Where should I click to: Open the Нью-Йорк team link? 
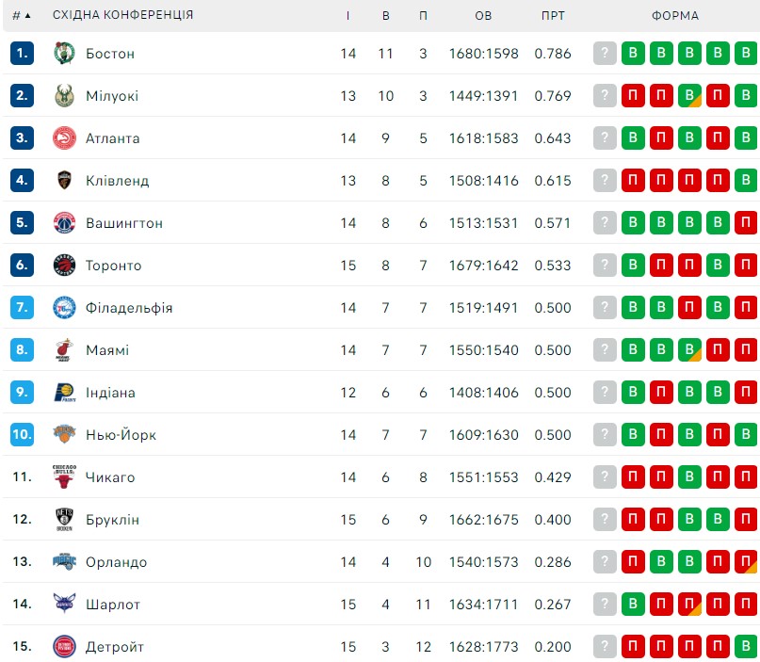(121, 435)
